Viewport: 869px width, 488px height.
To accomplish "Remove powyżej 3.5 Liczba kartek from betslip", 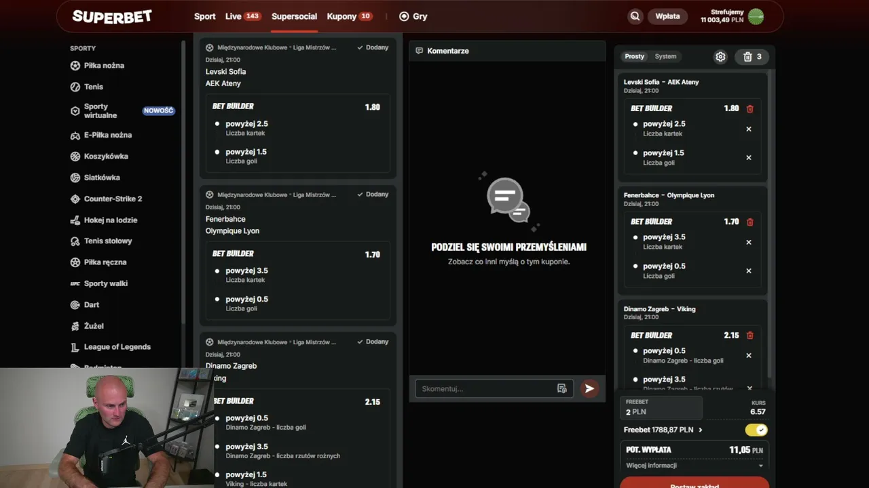I will [749, 242].
